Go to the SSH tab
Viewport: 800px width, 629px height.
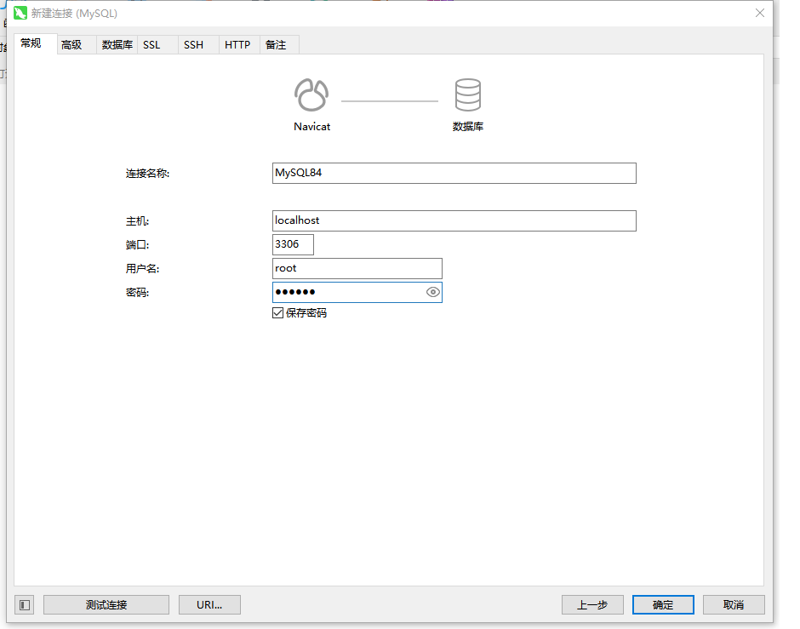coord(193,45)
